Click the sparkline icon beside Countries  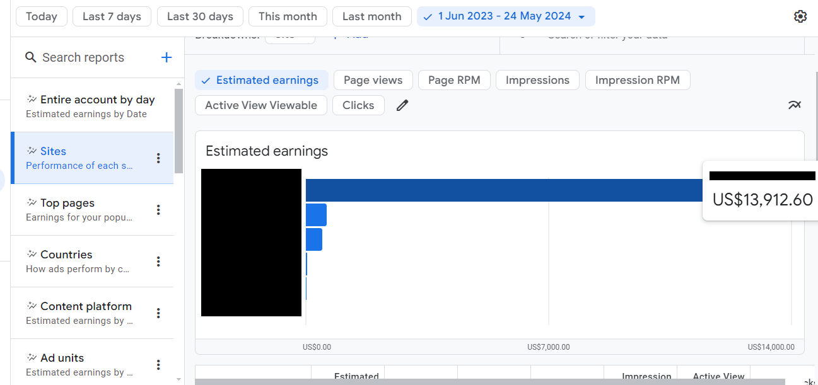point(32,254)
